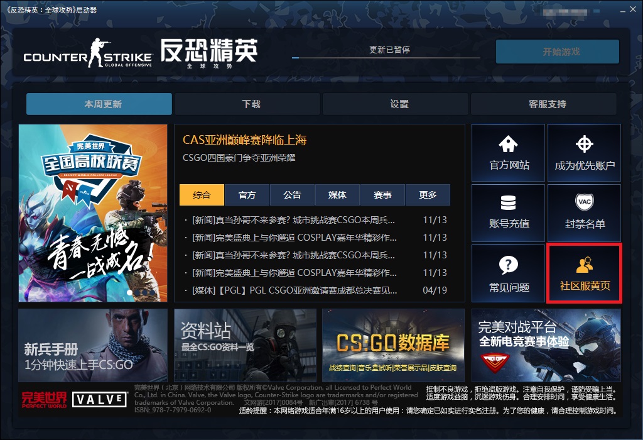Open the 完美对战平台 banner
643x440 pixels.
pyautogui.click(x=546, y=345)
